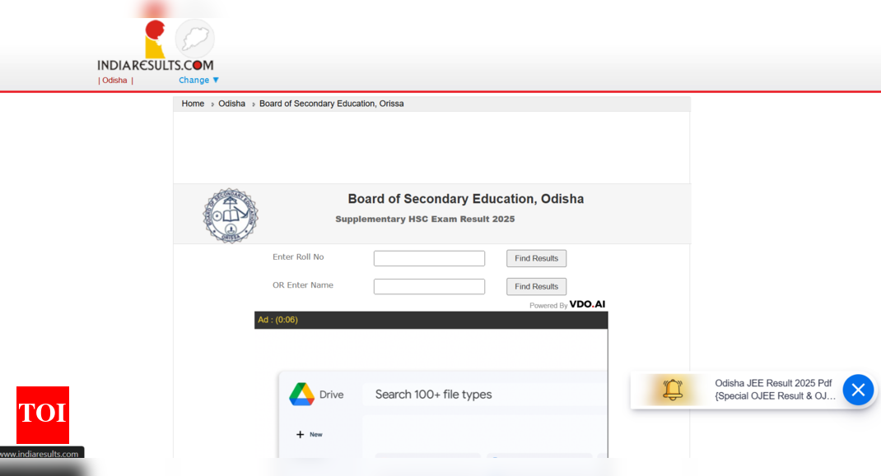
Task: Click the Odisha link under the logo
Action: [114, 81]
